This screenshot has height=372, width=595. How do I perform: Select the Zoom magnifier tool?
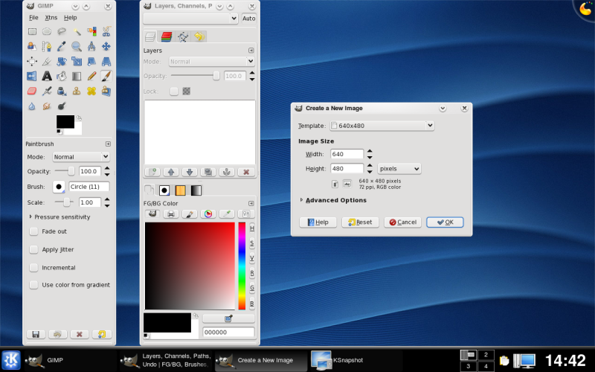[77, 46]
